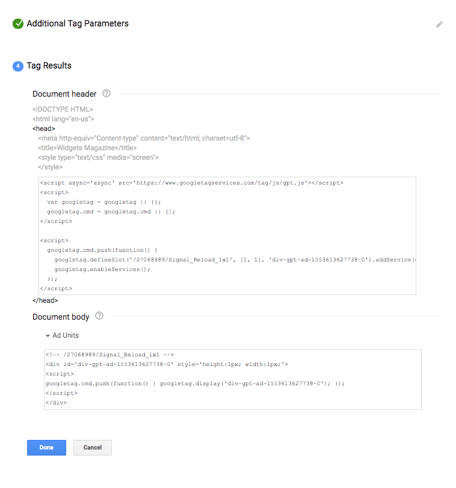The height and width of the screenshot is (488, 456).
Task: Expand the Additional Tag Parameters section heading
Action: 78,24
